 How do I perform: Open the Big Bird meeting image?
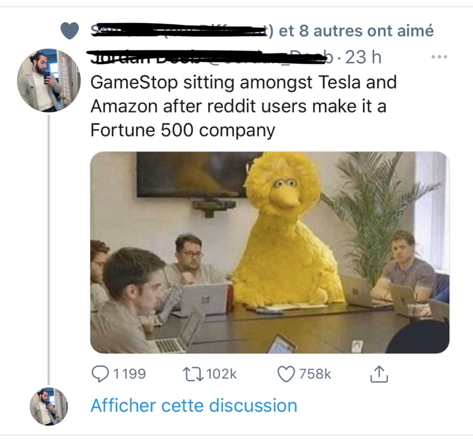pyautogui.click(x=270, y=252)
